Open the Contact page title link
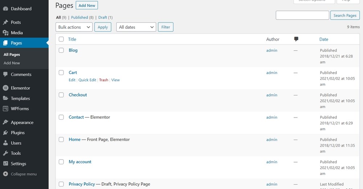The image size is (363, 189). [x=76, y=117]
